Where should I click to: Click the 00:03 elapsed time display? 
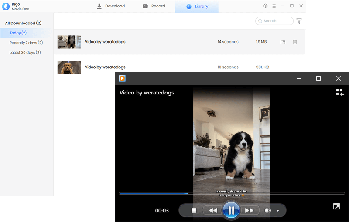162,210
